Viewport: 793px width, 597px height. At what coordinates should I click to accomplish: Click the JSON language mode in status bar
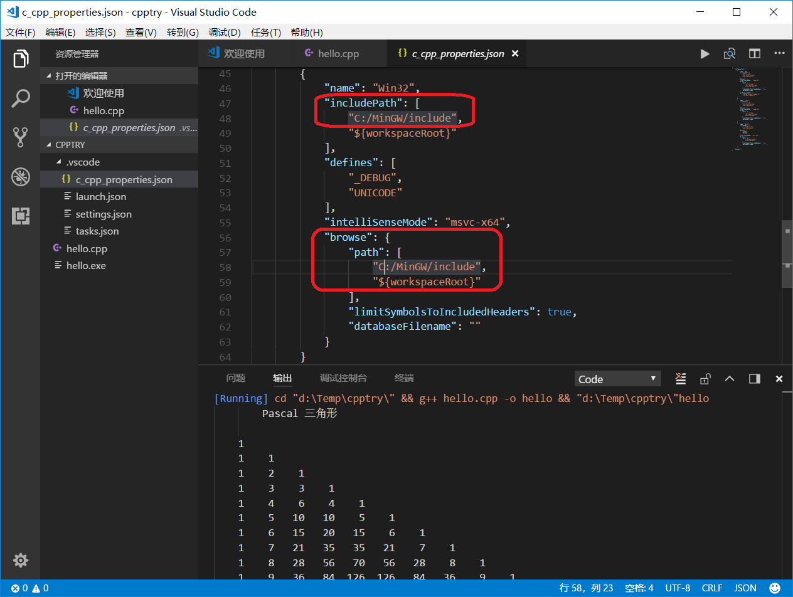tap(745, 588)
